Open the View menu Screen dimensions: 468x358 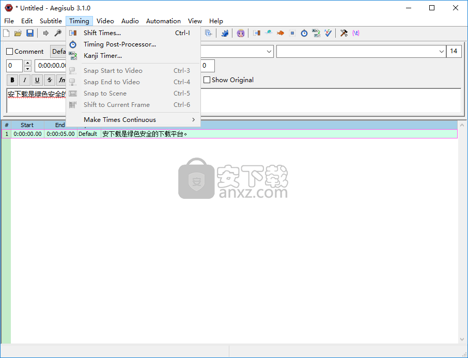coord(195,21)
